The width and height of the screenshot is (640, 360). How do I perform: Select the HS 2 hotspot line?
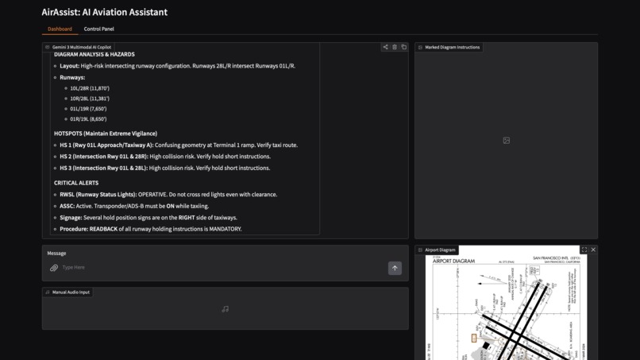(165, 157)
